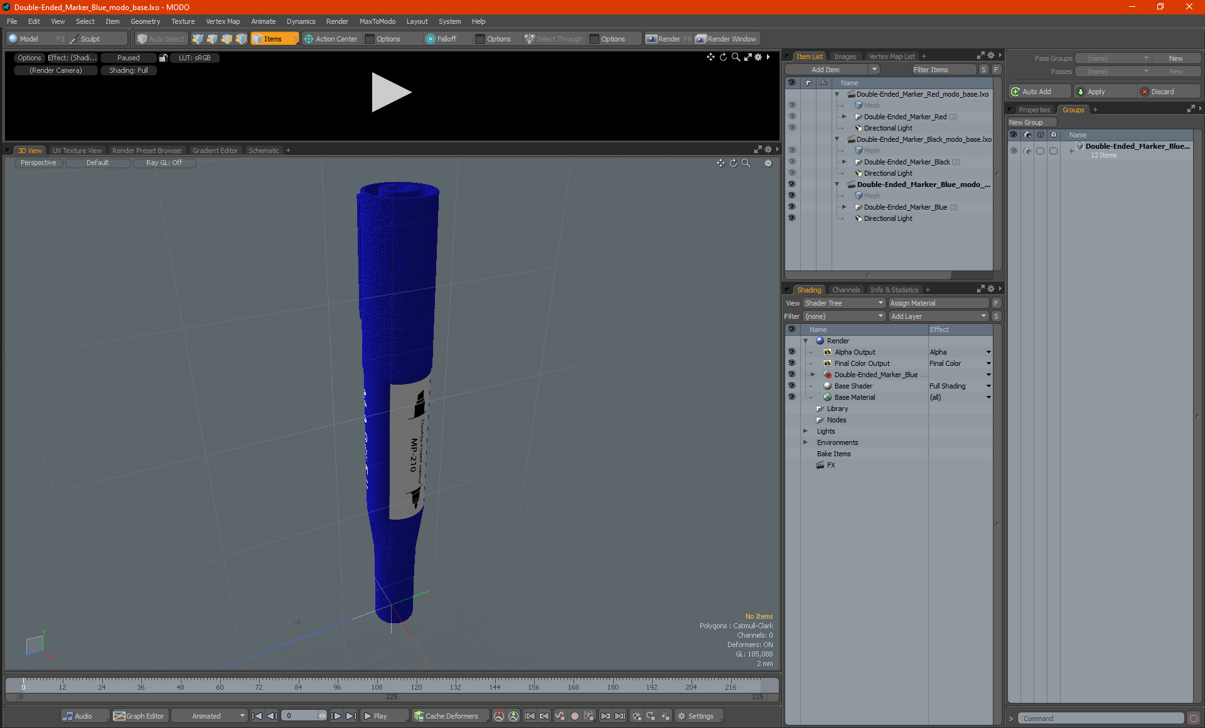This screenshot has width=1205, height=728.
Task: Click the Items mode button
Action: click(x=274, y=39)
